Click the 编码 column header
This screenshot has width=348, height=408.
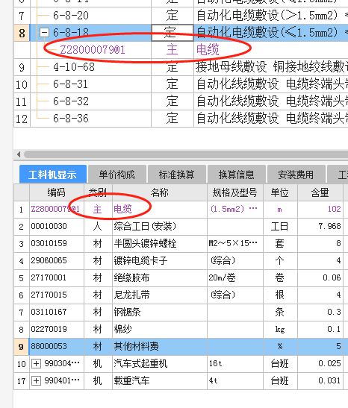(x=57, y=192)
